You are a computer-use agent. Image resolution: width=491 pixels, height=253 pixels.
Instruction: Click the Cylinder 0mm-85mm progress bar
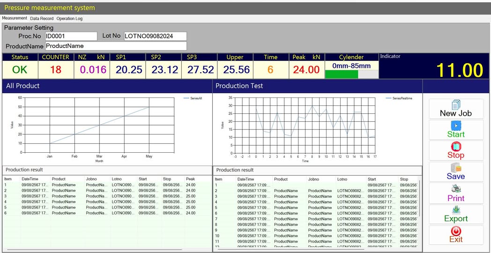click(x=351, y=74)
